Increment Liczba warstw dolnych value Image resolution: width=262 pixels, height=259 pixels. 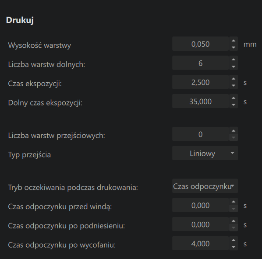pos(234,59)
